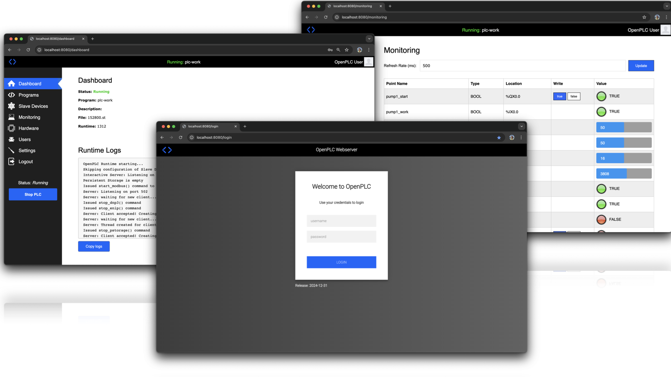Go back in the monitoring window
This screenshot has width=671, height=377.
click(x=307, y=17)
